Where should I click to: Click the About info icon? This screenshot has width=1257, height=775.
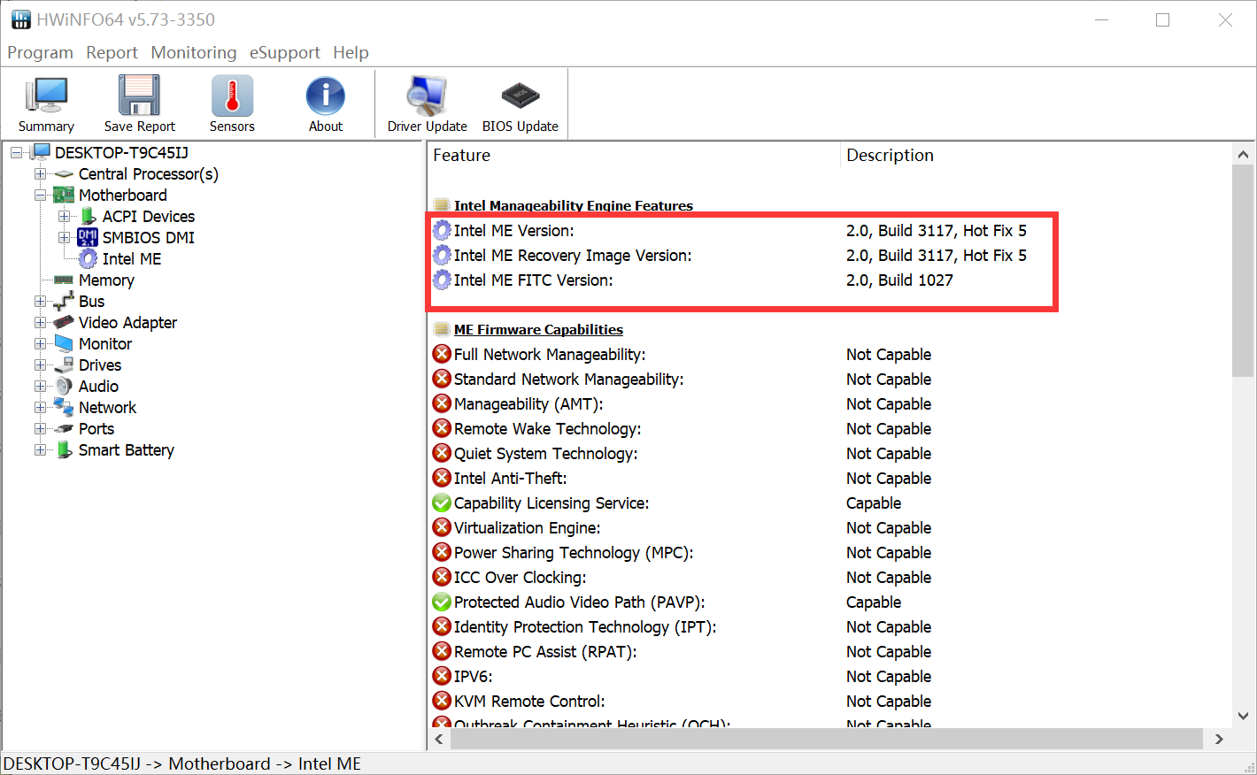tap(326, 96)
